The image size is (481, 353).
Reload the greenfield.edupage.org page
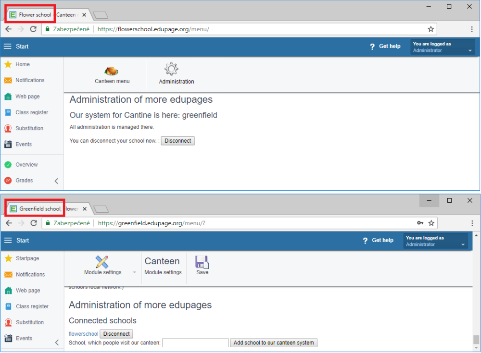click(34, 223)
